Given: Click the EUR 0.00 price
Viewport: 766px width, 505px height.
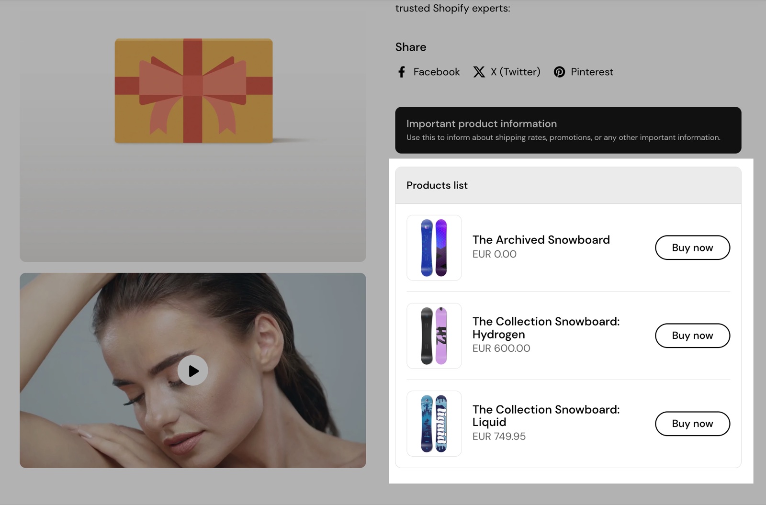Looking at the screenshot, I should point(495,254).
